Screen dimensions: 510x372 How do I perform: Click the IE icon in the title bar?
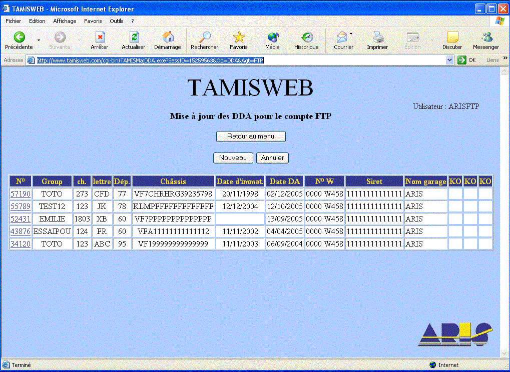pyautogui.click(x=6, y=9)
